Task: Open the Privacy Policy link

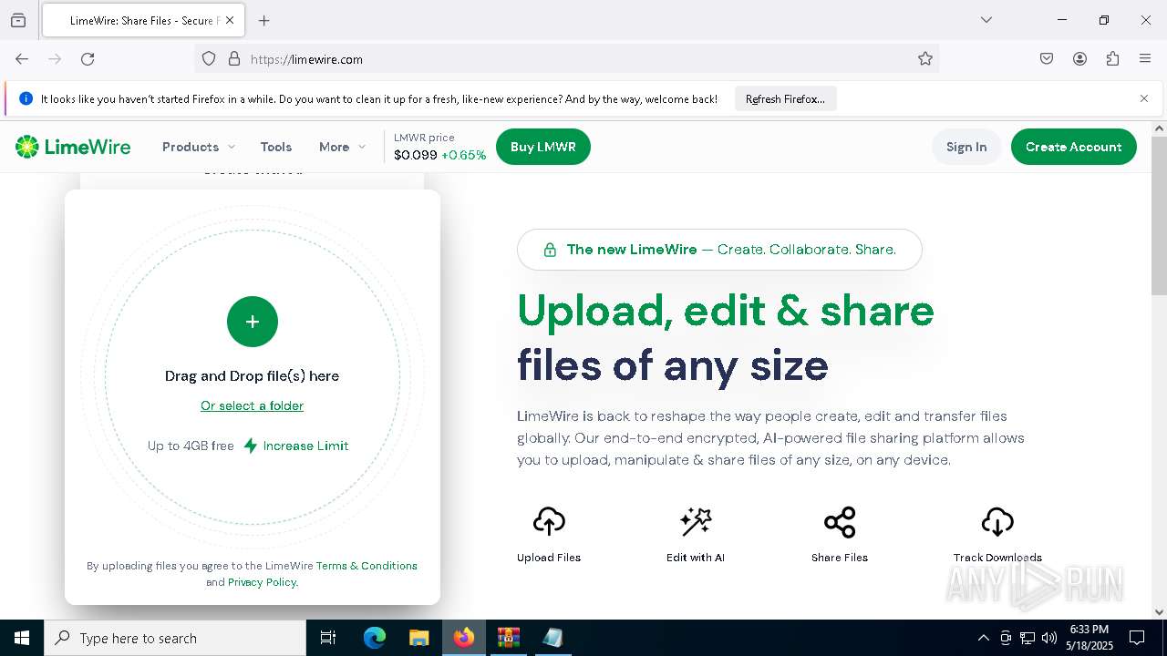Action: pyautogui.click(x=262, y=582)
